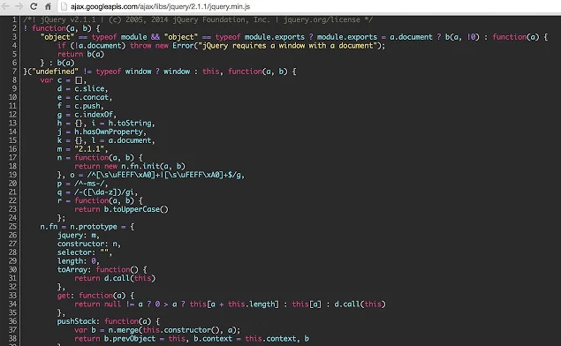561x346 pixels.
Task: Click h.hasOwnProperty on line 14
Action: 109,132
